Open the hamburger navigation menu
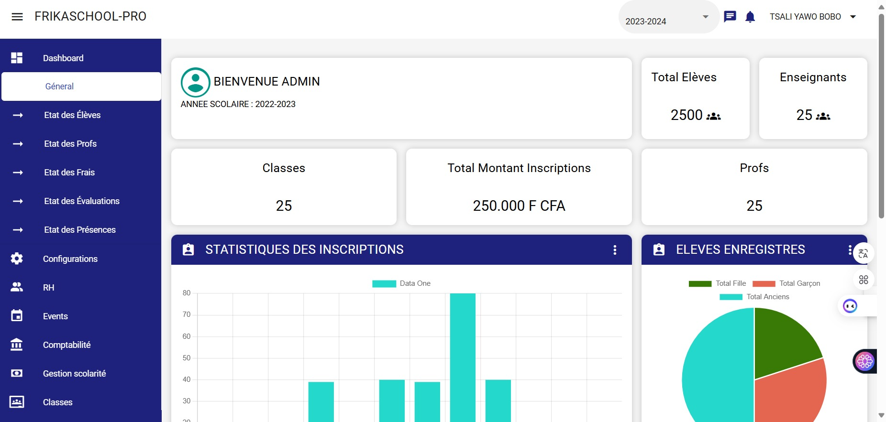Image resolution: width=886 pixels, height=422 pixels. (17, 17)
